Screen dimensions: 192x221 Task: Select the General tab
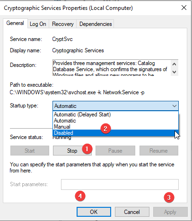click(x=15, y=23)
